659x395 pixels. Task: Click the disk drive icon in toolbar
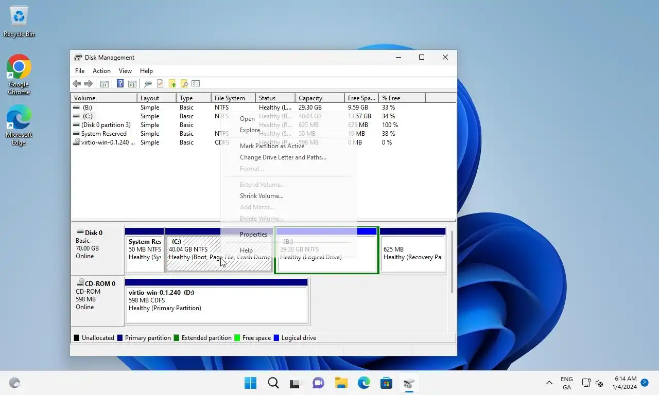[148, 84]
